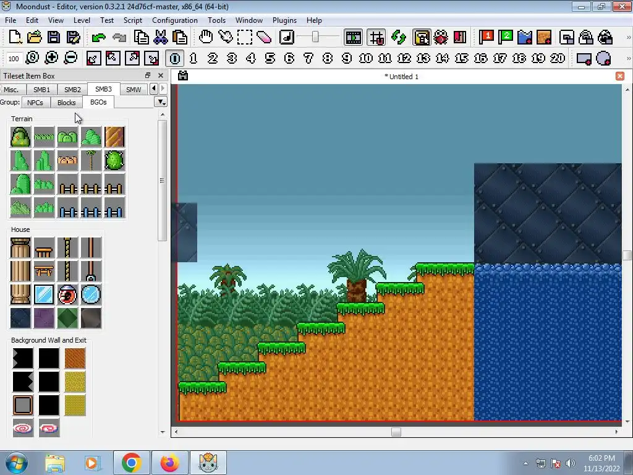The height and width of the screenshot is (475, 633).
Task: Click the zoom percentage input field
Action: click(x=14, y=59)
